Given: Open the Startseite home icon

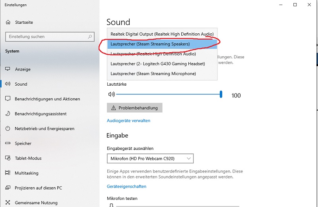Looking at the screenshot, I should (8, 22).
